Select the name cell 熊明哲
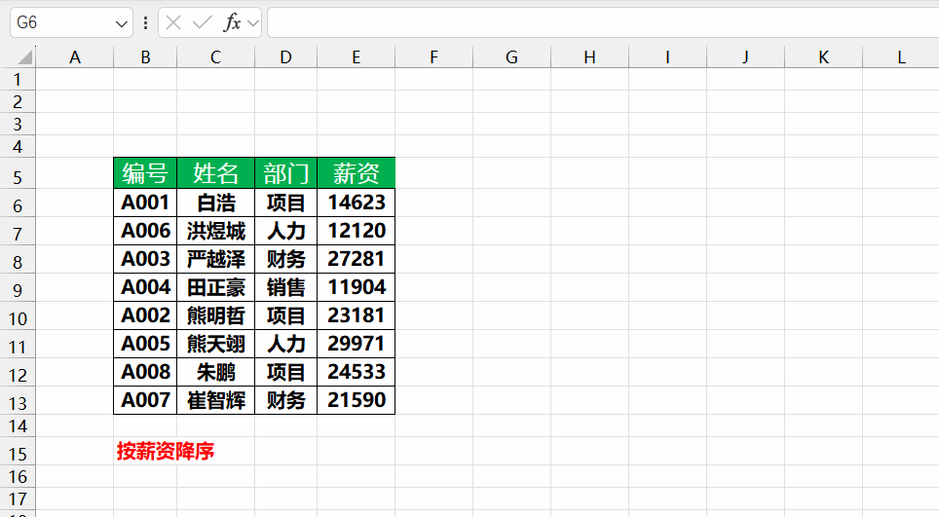Viewport: 939px width, 517px height. point(215,315)
